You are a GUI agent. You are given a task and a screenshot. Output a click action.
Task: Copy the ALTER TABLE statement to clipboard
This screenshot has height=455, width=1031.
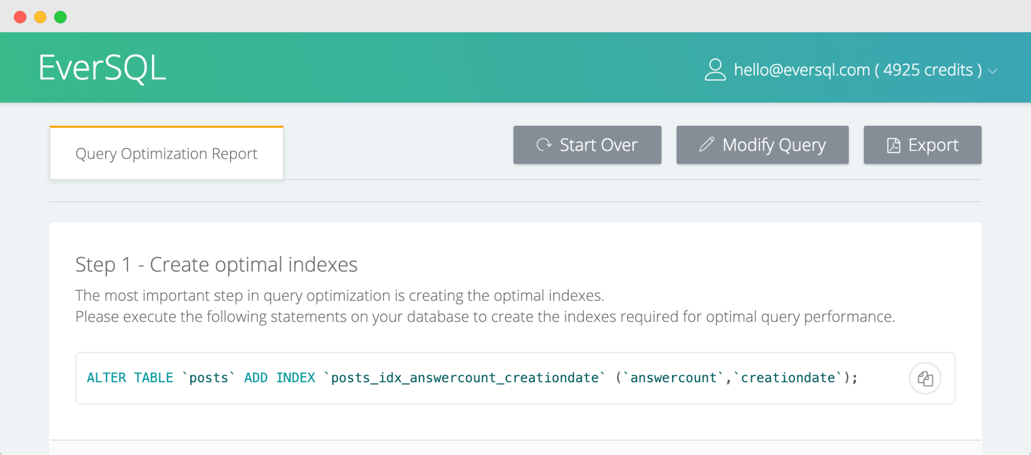coord(925,379)
